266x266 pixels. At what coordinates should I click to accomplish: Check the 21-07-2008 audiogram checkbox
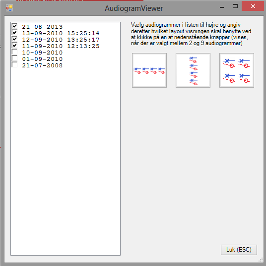14,65
